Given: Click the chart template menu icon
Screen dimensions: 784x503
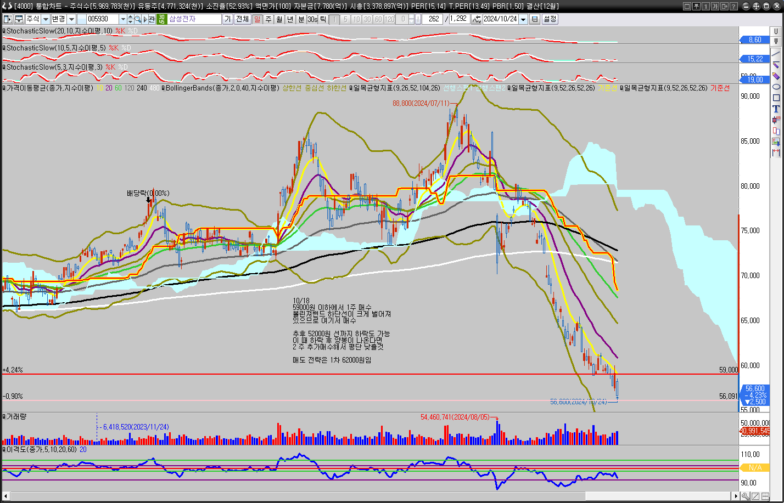Looking at the screenshot, I should (x=19, y=19).
